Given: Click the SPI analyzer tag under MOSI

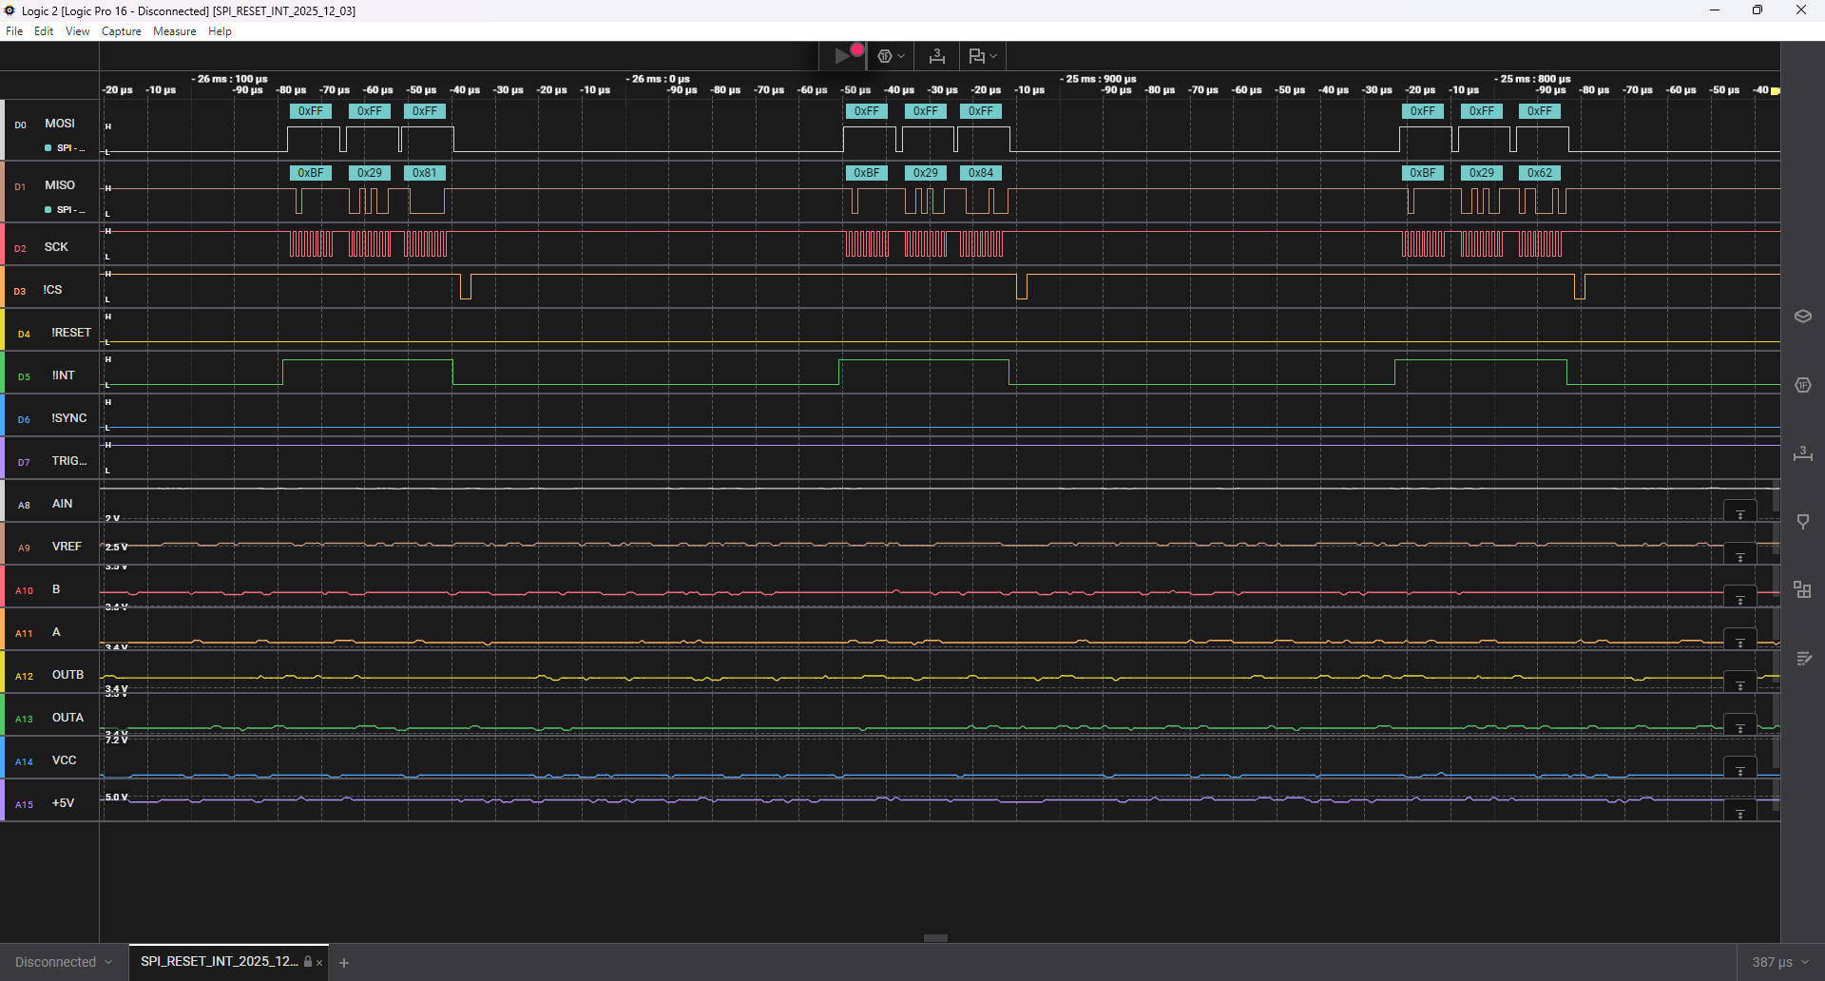Looking at the screenshot, I should (x=66, y=148).
